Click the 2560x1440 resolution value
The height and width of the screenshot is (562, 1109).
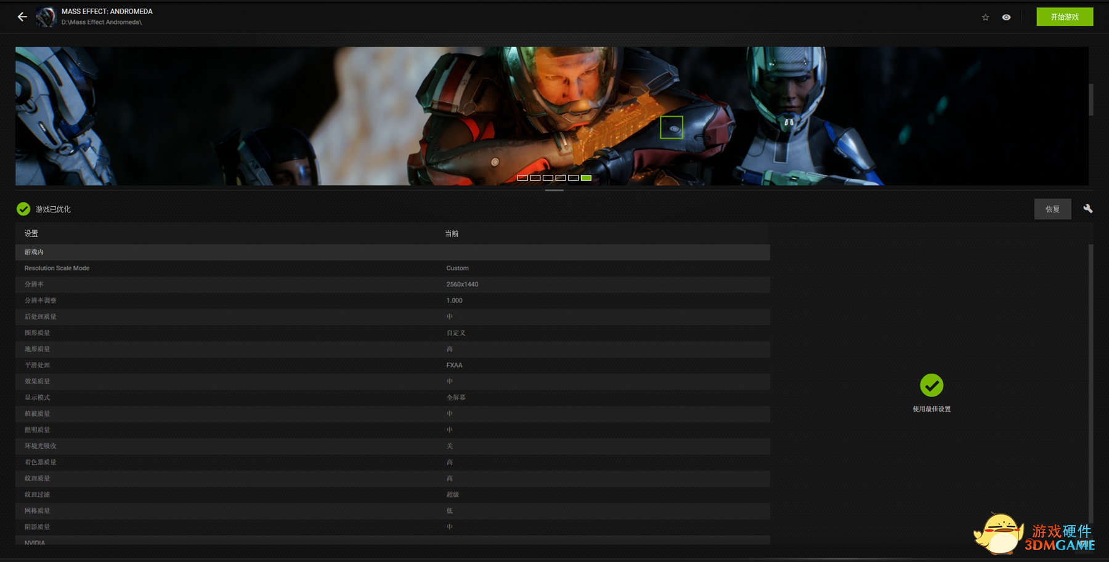(x=462, y=284)
